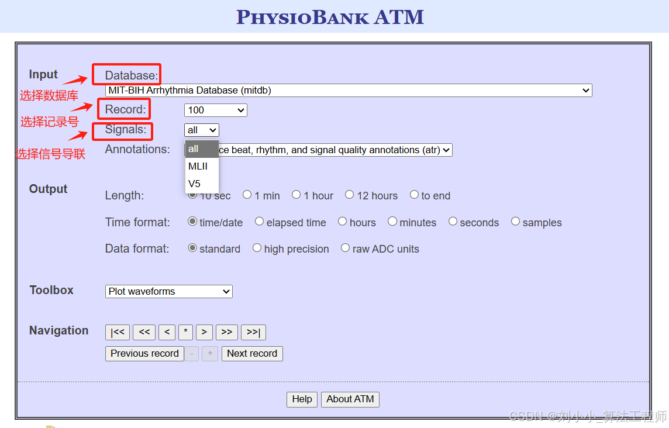Open About ATM
The height and width of the screenshot is (428, 669).
pyautogui.click(x=350, y=399)
